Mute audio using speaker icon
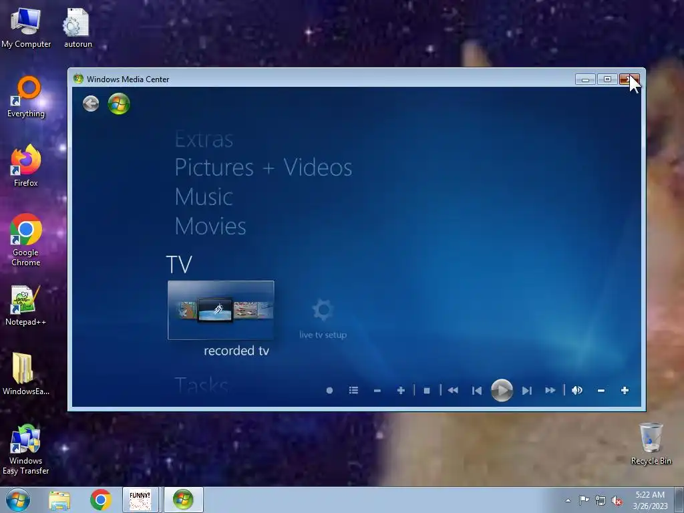The height and width of the screenshot is (513, 684). point(576,390)
